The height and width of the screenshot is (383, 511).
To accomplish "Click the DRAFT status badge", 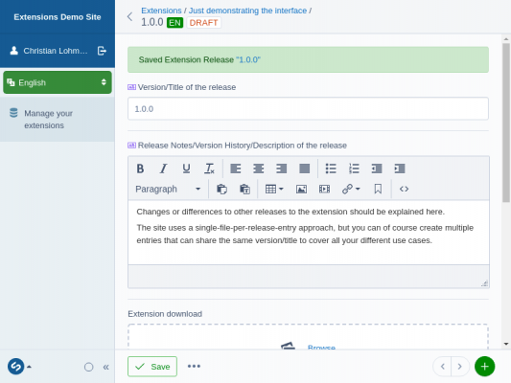I will coord(203,23).
